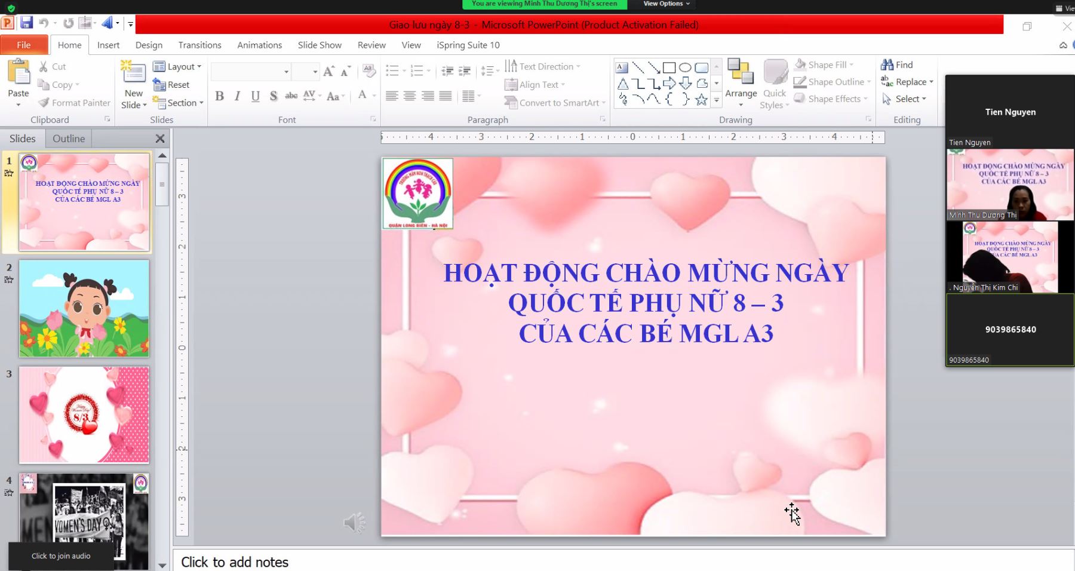The width and height of the screenshot is (1075, 571).
Task: Click the Find binoculars icon
Action: click(x=887, y=65)
